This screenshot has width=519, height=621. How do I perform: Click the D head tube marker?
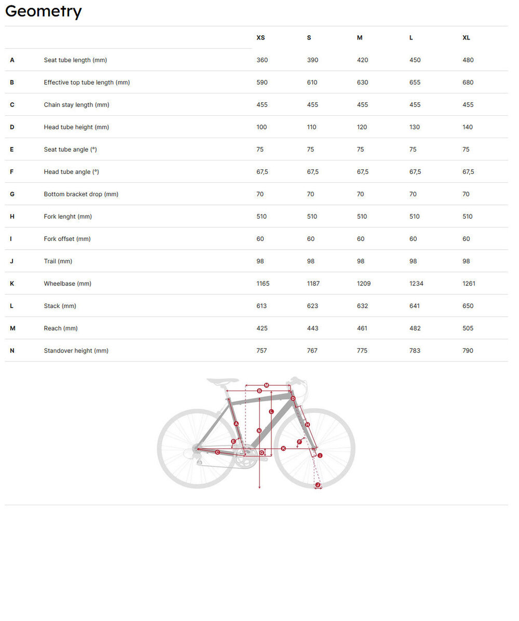293,398
